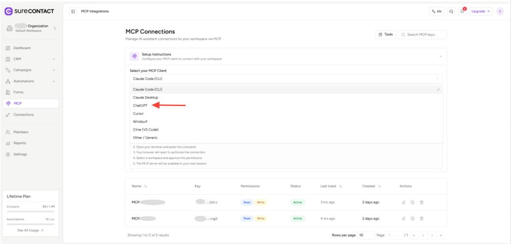
Task: Click the Contacts usage progress bar
Action: point(30,211)
